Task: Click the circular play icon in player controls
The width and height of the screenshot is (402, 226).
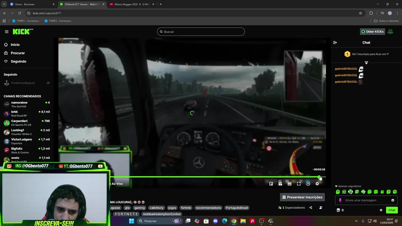Action: pyautogui.click(x=308, y=184)
